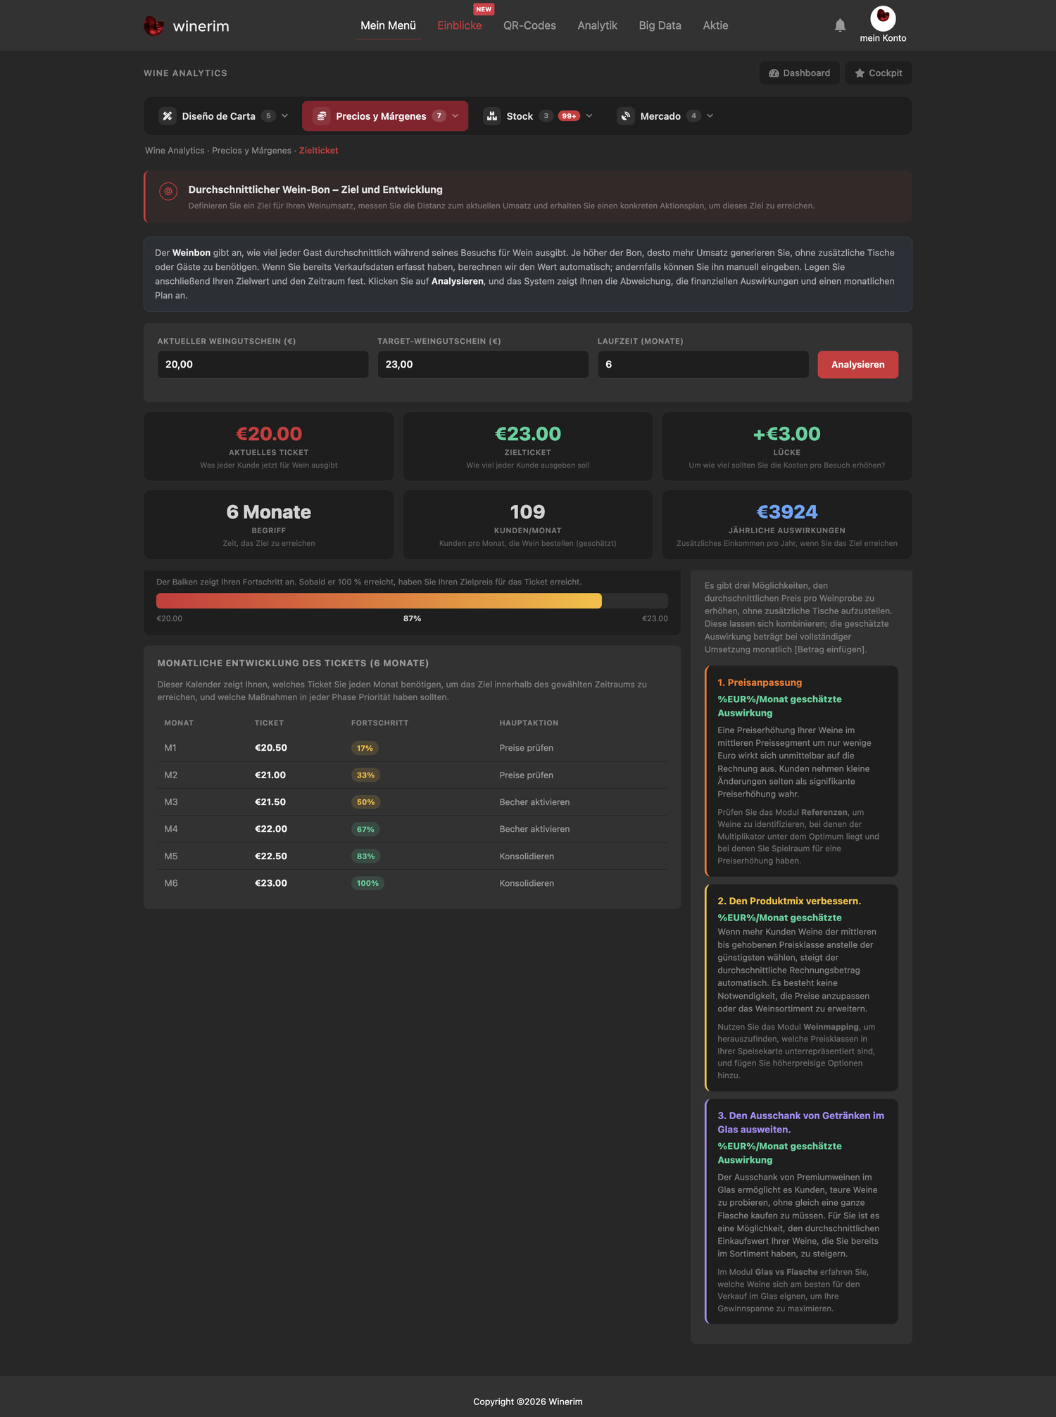
Task: Click the Mercado chart icon
Action: click(626, 116)
